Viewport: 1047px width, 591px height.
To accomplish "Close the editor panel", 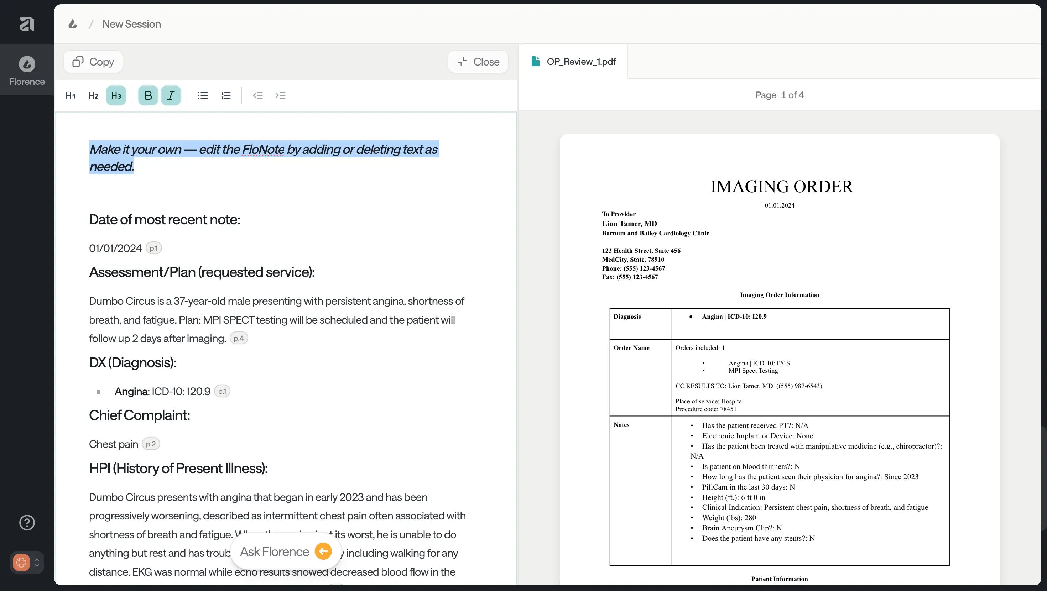I will point(478,62).
